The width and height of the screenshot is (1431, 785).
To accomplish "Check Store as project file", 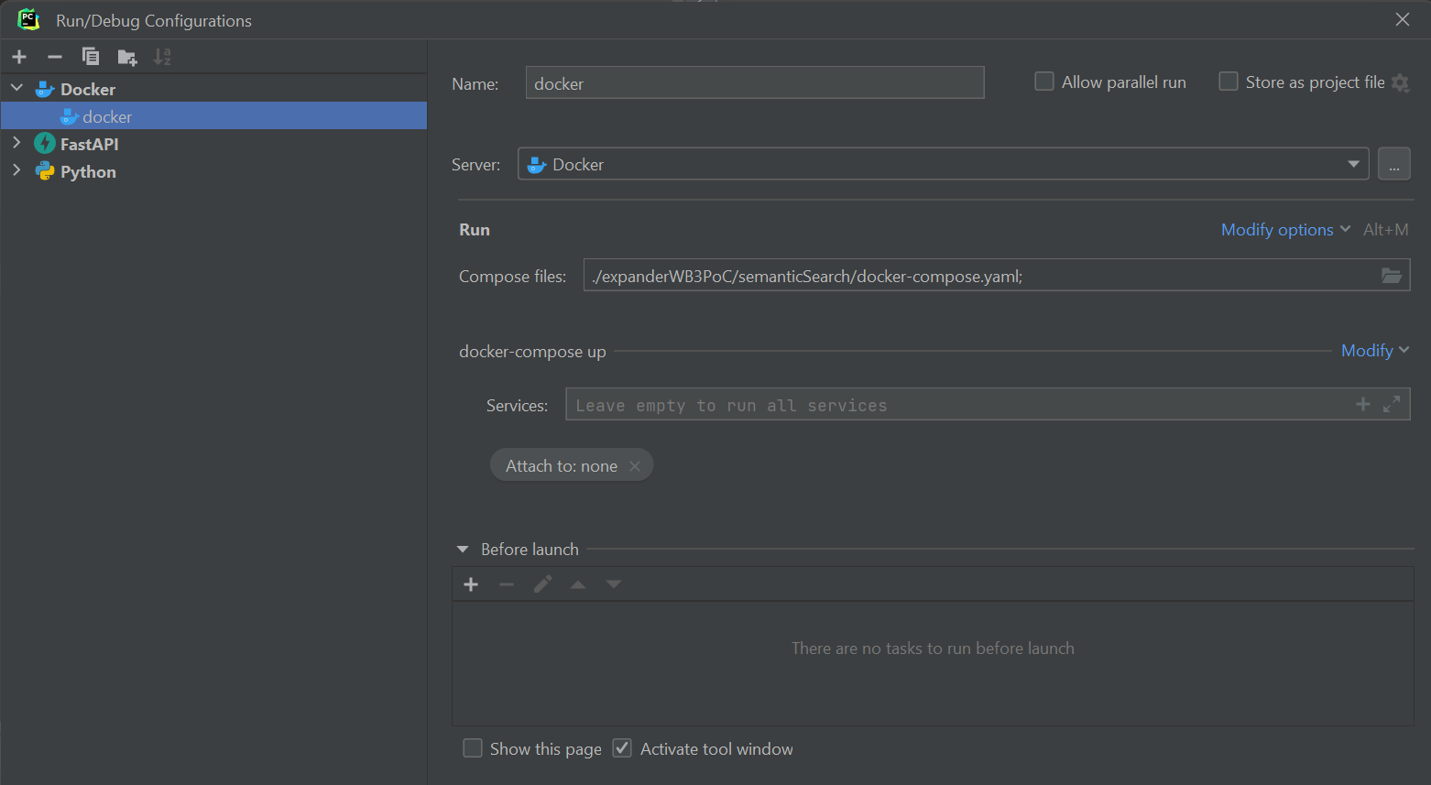I will click(x=1229, y=82).
